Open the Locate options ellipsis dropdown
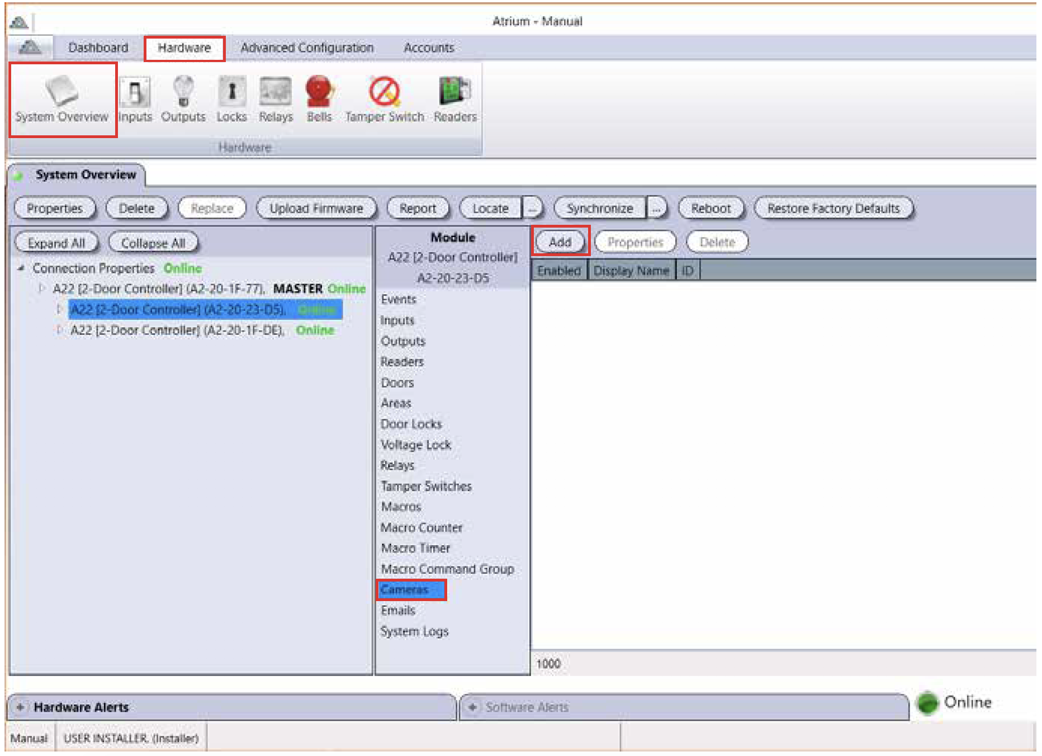This screenshot has height=756, width=1042. [x=533, y=209]
